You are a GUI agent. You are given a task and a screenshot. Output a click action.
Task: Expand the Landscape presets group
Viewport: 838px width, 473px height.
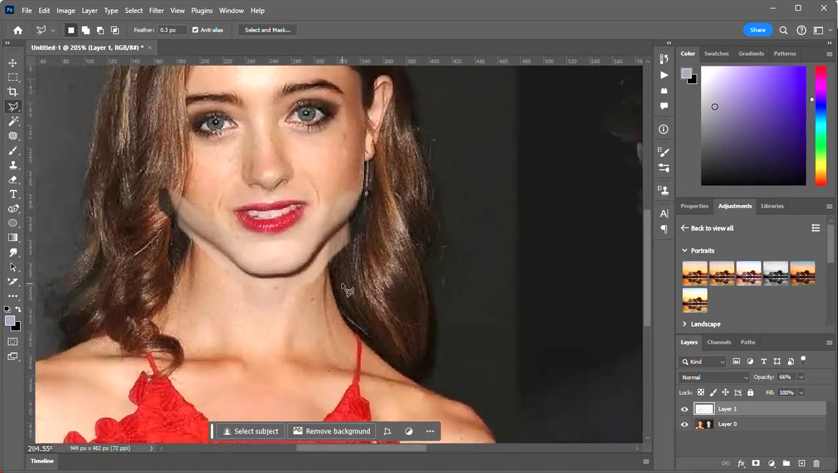pos(685,325)
